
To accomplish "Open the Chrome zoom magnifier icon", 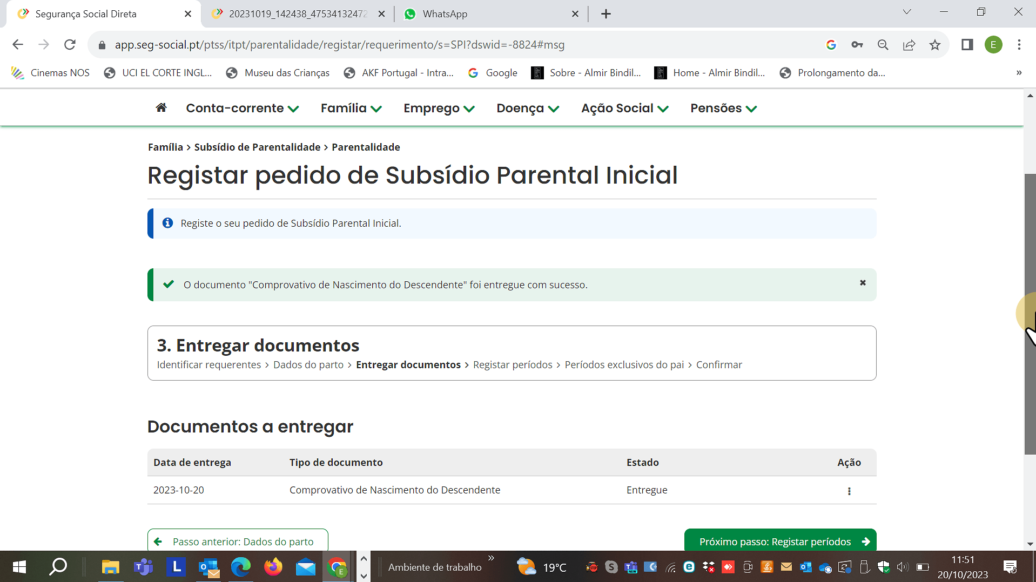I will pyautogui.click(x=883, y=45).
